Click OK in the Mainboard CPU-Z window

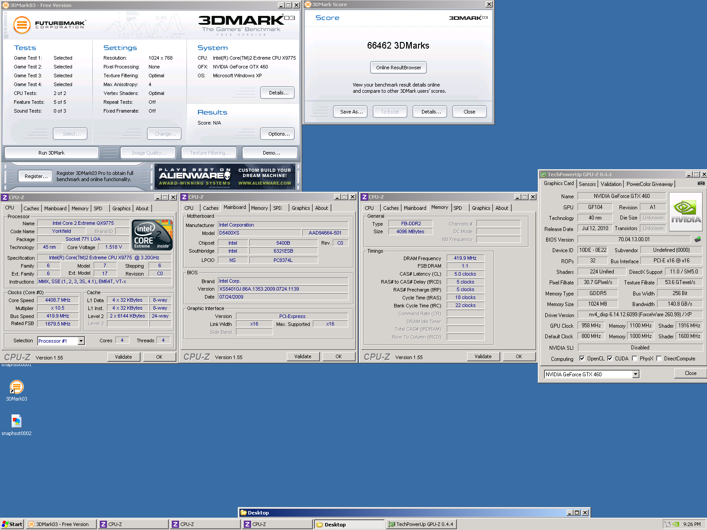click(x=338, y=356)
